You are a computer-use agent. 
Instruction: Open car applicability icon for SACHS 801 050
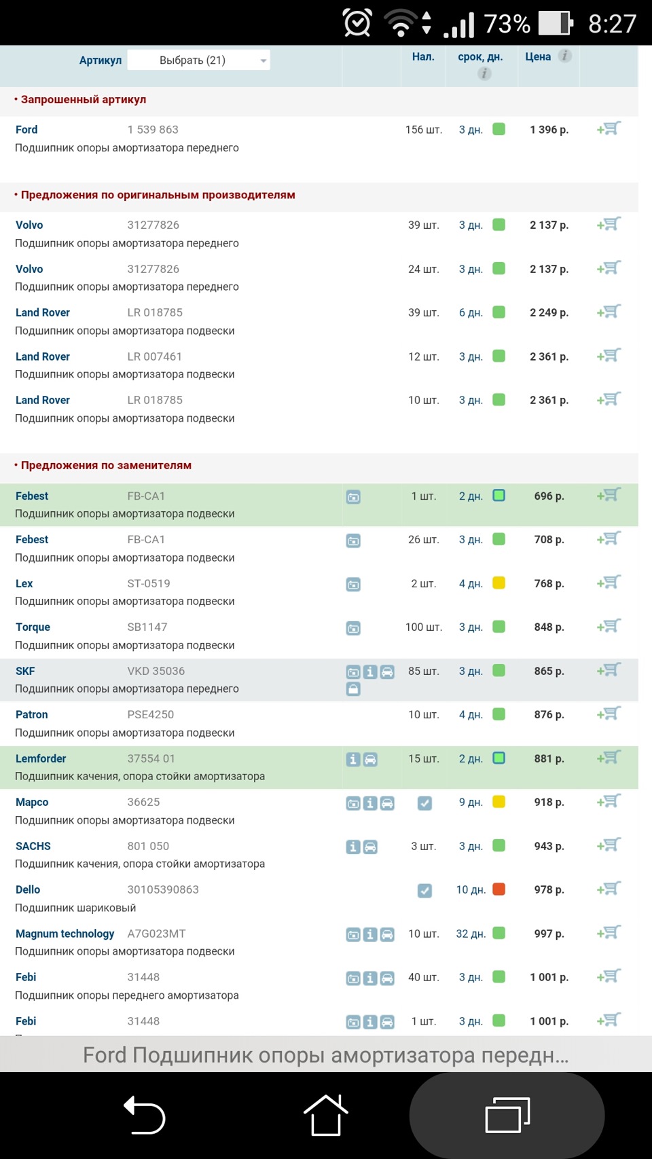click(x=370, y=847)
